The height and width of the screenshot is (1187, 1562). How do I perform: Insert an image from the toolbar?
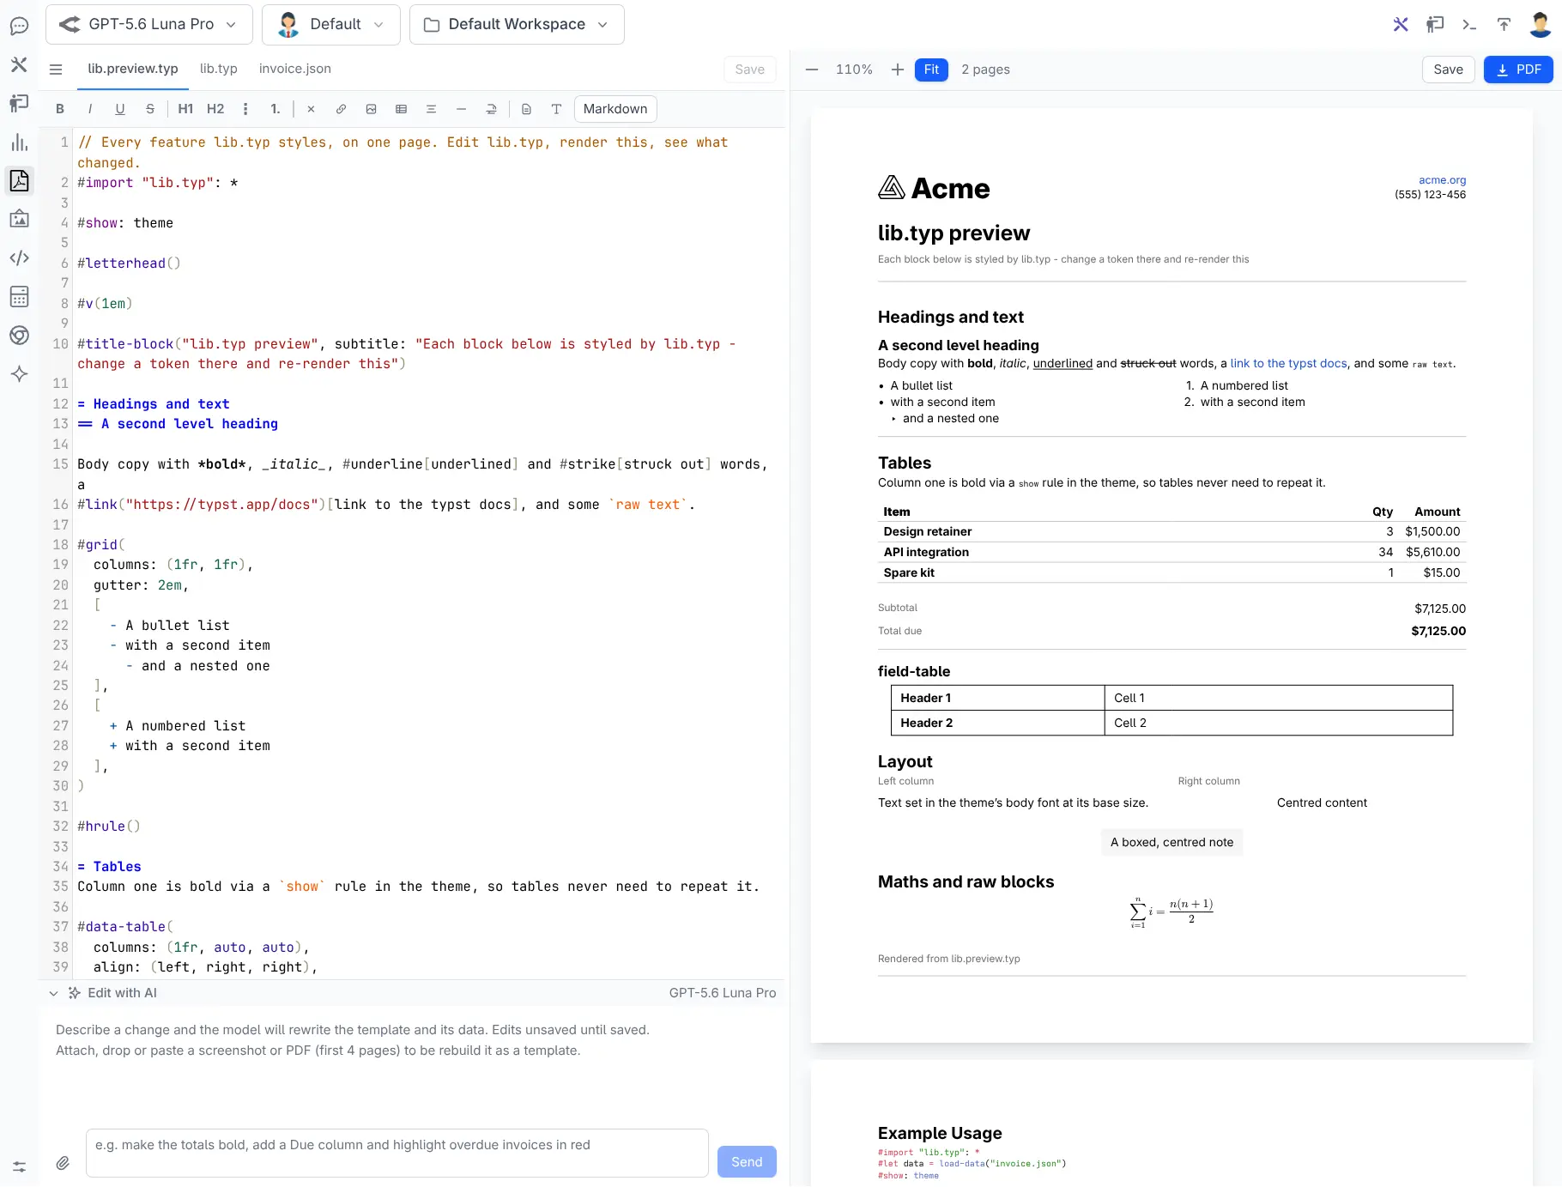[x=371, y=109]
